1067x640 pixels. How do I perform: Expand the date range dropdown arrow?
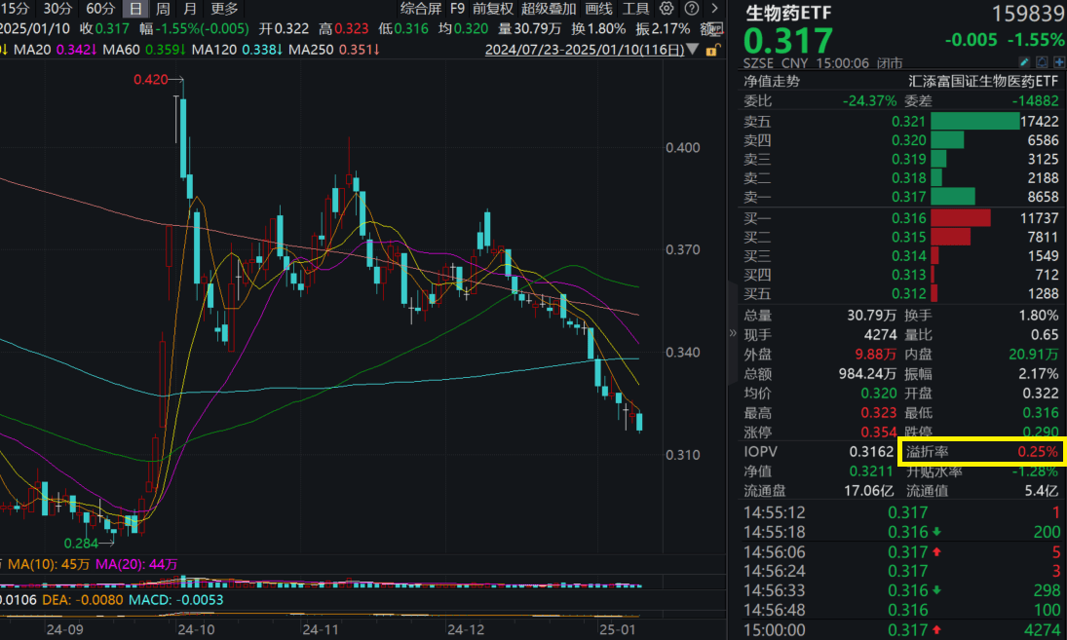[692, 49]
